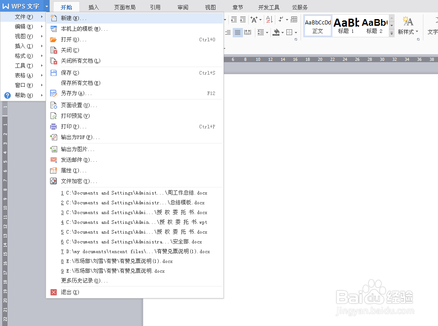Screen dimensions: 438x326
Task: Switch to 开发工具 ribbon tab
Action: coord(269,7)
